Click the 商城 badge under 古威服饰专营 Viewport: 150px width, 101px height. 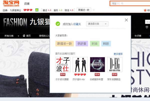(97, 74)
